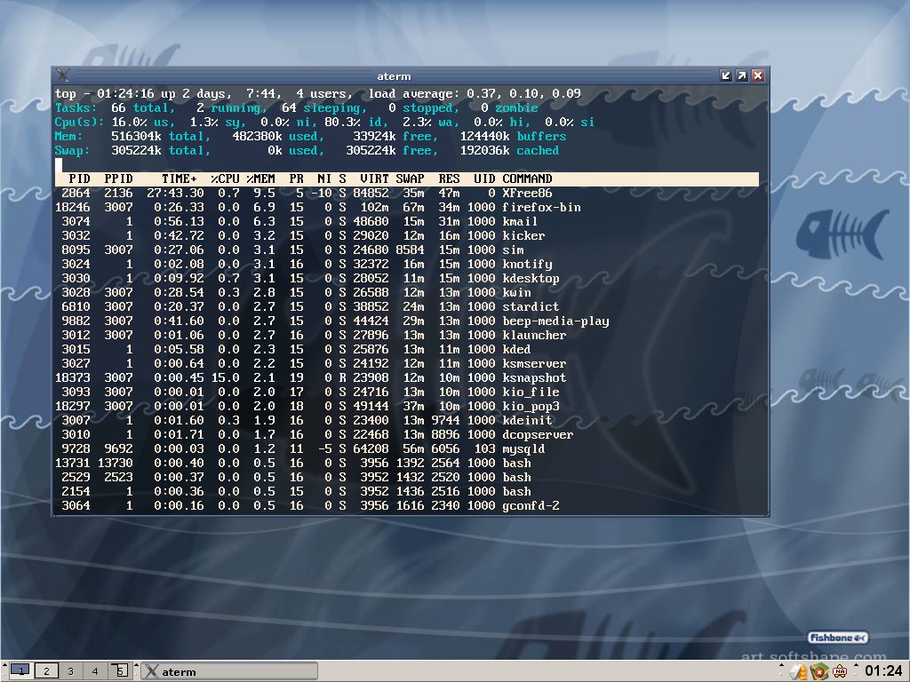The width and height of the screenshot is (910, 682).
Task: Click the gconfd-2 process name
Action: pos(531,505)
